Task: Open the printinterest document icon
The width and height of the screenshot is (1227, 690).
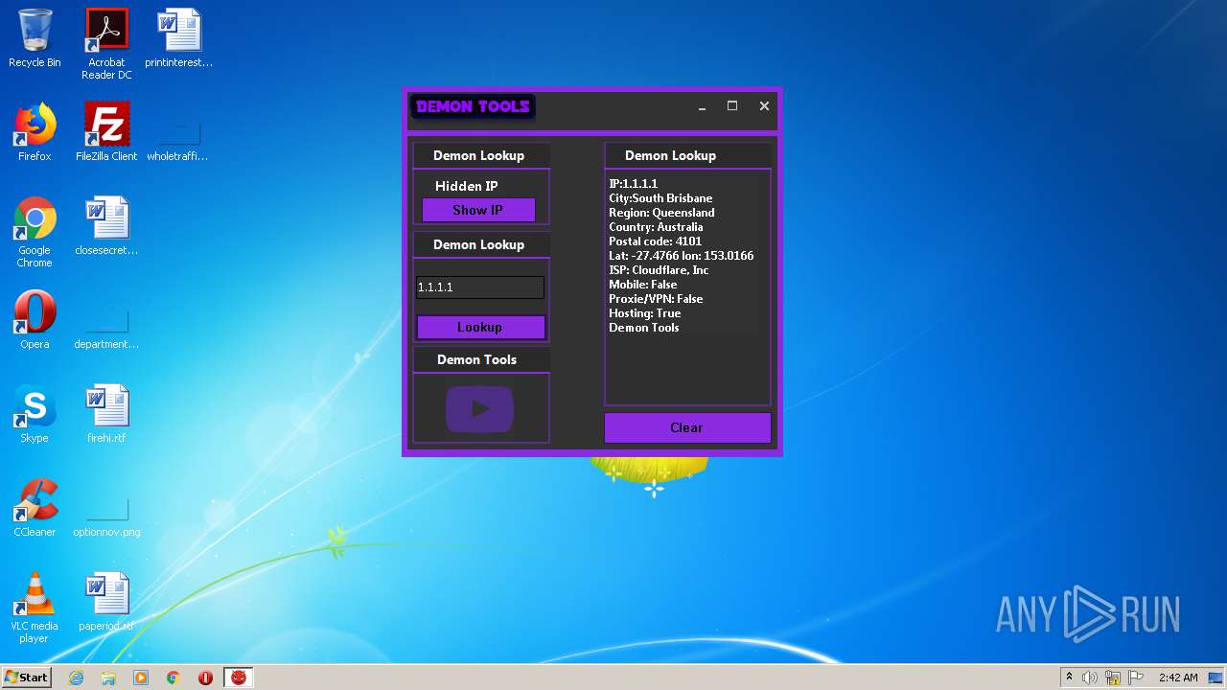Action: 179,38
